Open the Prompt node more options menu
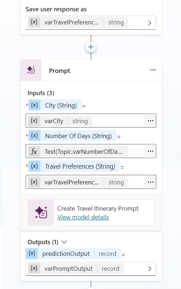This screenshot has width=181, height=289. [x=153, y=70]
